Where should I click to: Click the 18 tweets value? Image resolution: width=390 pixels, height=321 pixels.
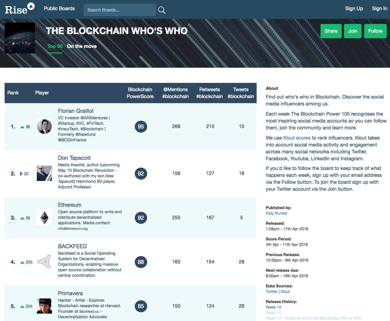pos(241,173)
